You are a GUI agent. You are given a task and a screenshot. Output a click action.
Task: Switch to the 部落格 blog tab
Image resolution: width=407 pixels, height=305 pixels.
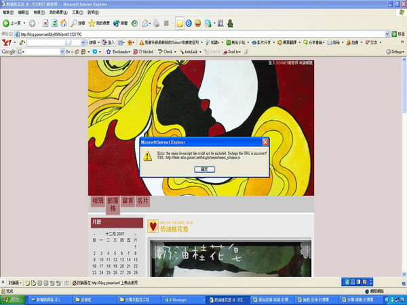click(113, 205)
